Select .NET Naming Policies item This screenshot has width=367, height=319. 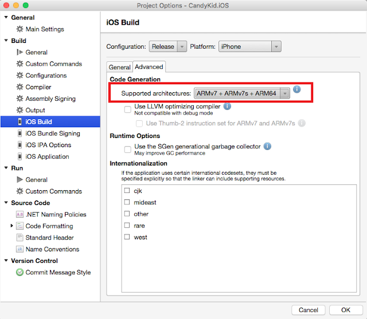[51, 214]
